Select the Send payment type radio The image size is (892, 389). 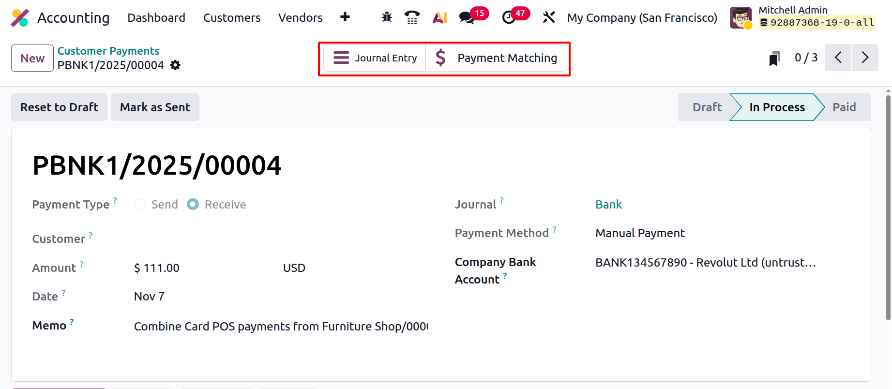click(140, 205)
